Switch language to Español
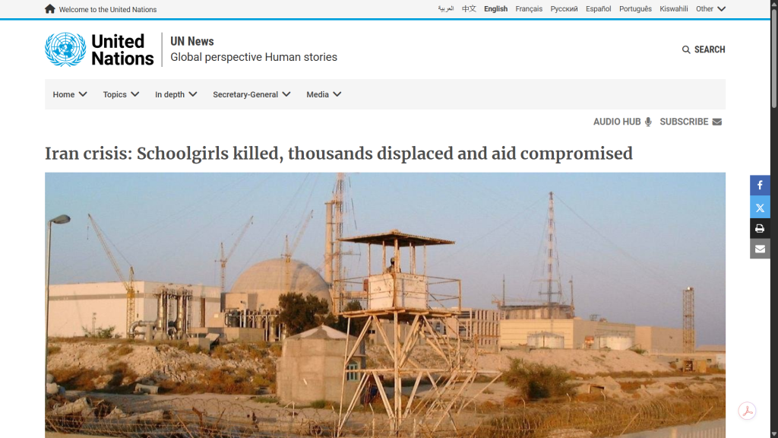The width and height of the screenshot is (778, 438). coord(598,9)
